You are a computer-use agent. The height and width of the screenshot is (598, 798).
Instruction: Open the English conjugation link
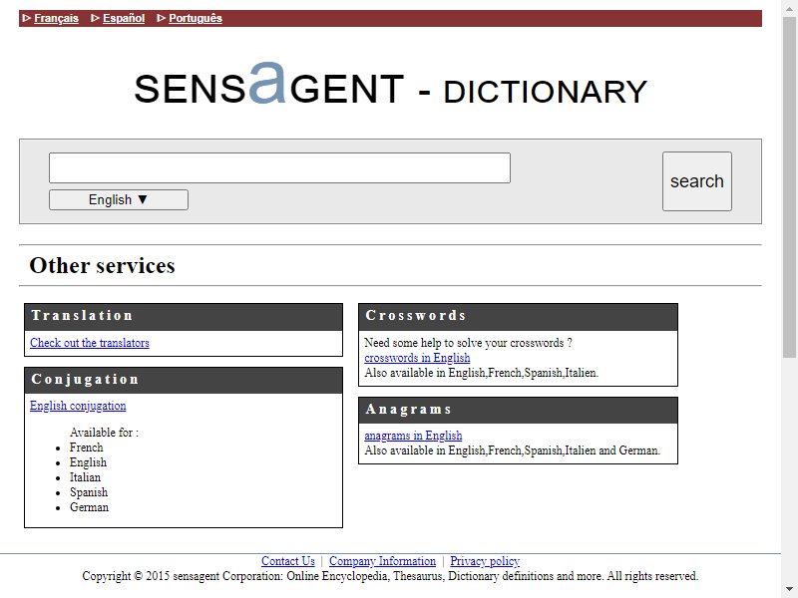pyautogui.click(x=78, y=406)
